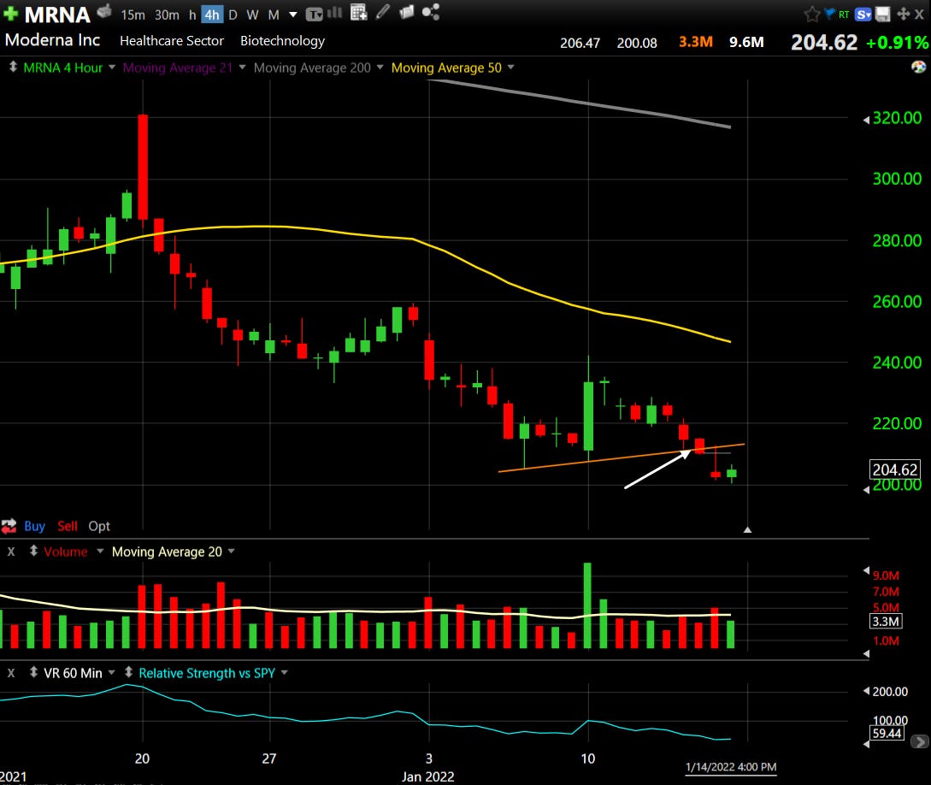This screenshot has width=931, height=785.
Task: Click the time-axis scroll triangle marker
Action: point(747,529)
